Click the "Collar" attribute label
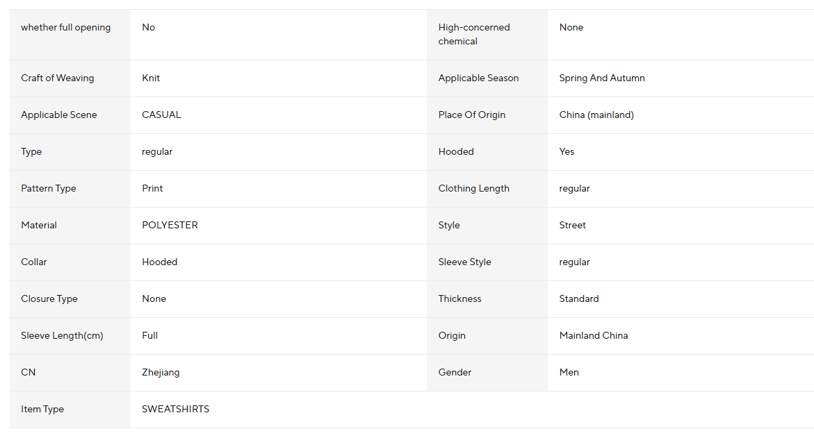Viewport: 814px width, 438px height. [x=34, y=262]
